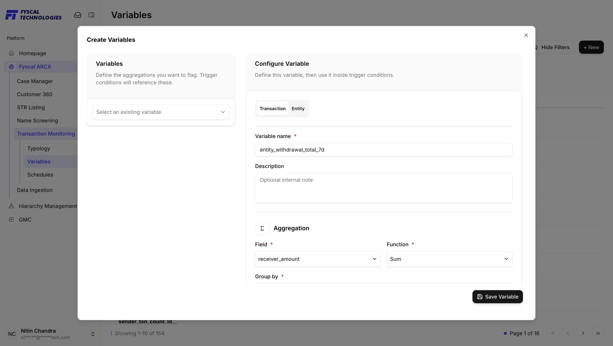Open Name Screening in sidebar
Image resolution: width=613 pixels, height=346 pixels.
pyautogui.click(x=37, y=121)
